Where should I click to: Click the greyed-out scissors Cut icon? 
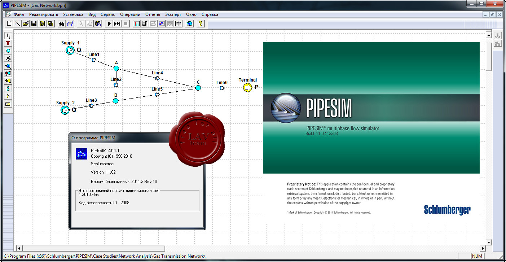tap(81, 23)
